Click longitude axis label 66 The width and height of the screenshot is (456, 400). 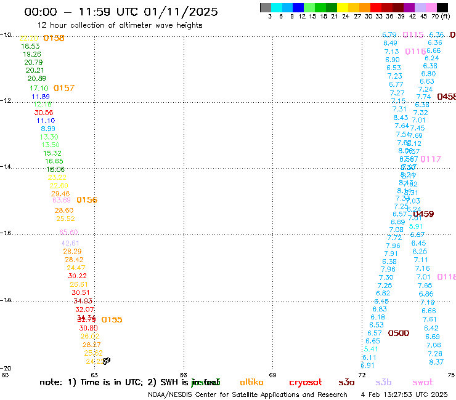pos(184,375)
